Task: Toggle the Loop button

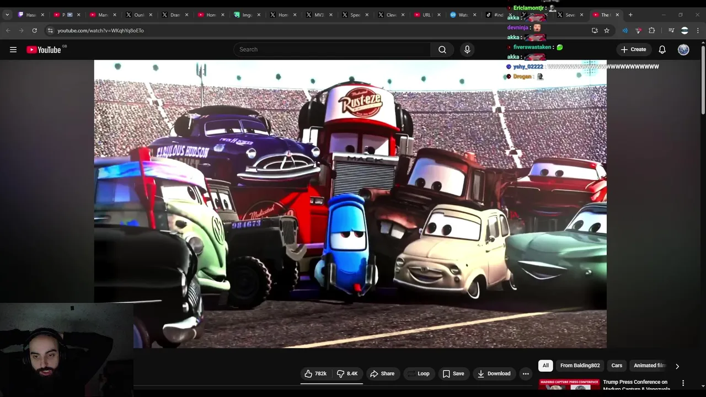Action: [418, 374]
